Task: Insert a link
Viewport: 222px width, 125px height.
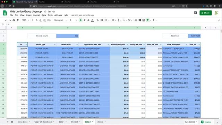Action: coord(136,20)
